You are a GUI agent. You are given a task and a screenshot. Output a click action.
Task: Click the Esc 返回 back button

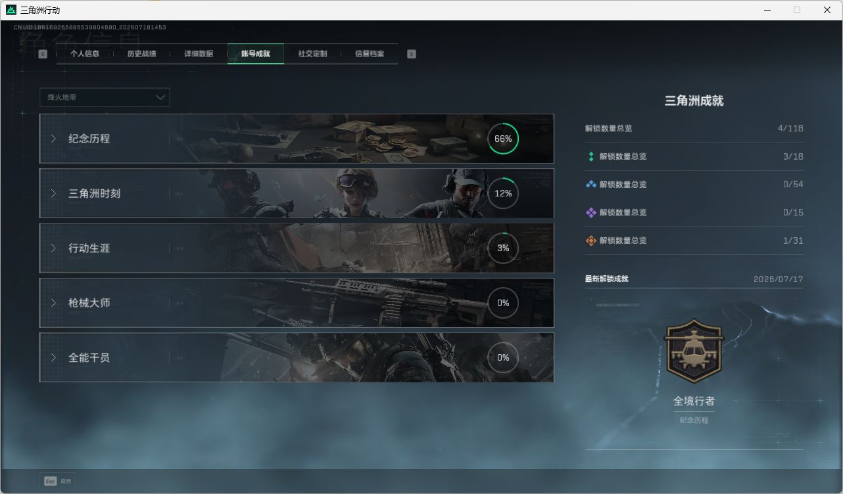coord(58,482)
